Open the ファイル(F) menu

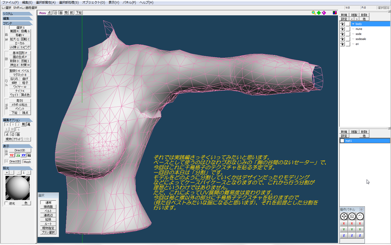(10, 3)
